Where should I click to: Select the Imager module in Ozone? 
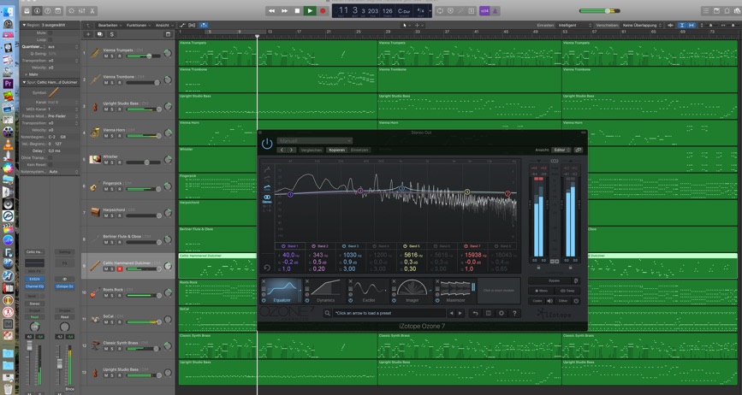413,291
